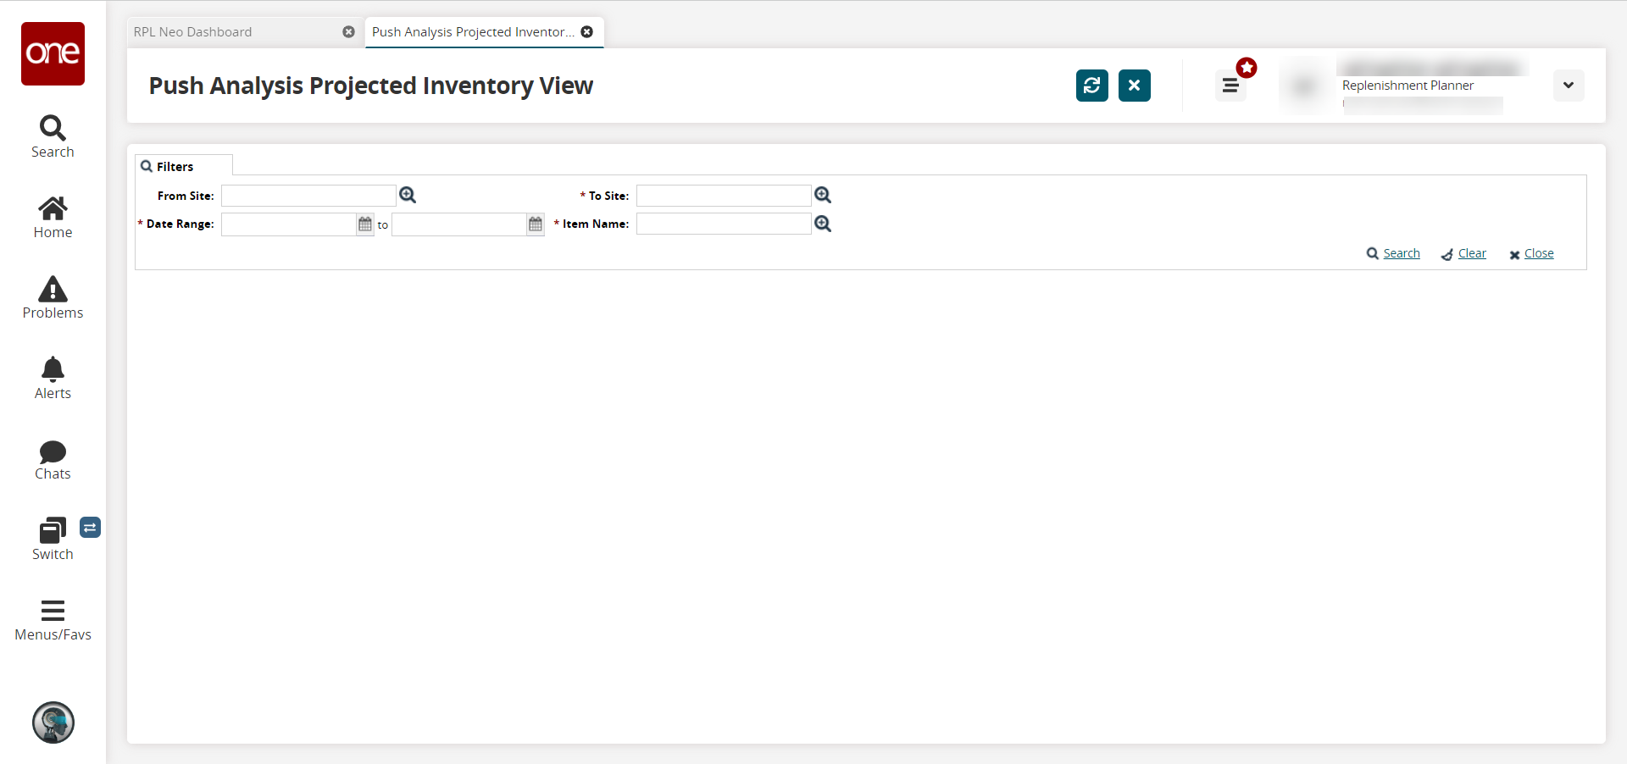Focus the To Site input field

(x=724, y=196)
